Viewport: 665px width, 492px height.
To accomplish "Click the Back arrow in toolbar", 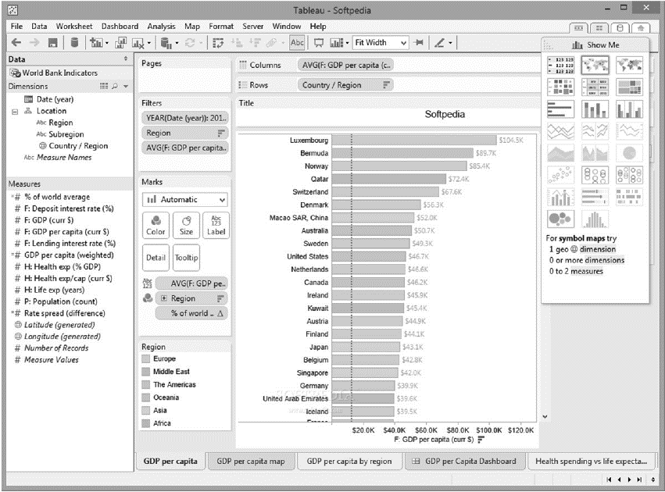I will pyautogui.click(x=16, y=42).
